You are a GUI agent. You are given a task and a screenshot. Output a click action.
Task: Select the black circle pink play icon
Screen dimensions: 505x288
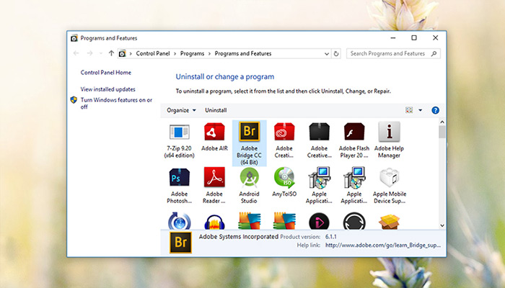[x=319, y=221]
